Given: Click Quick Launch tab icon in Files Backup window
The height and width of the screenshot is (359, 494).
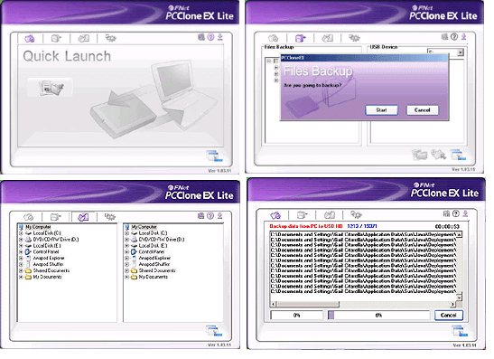Looking at the screenshot, I should 273,38.
